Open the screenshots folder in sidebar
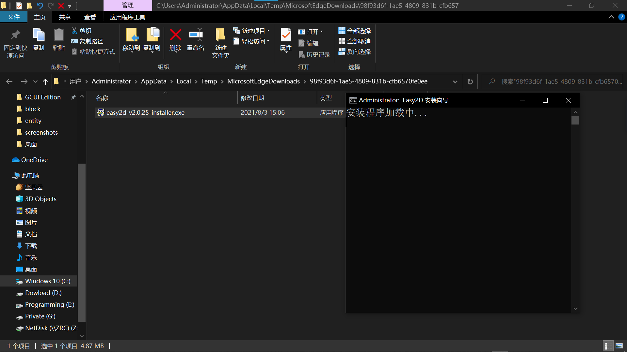 coord(41,132)
